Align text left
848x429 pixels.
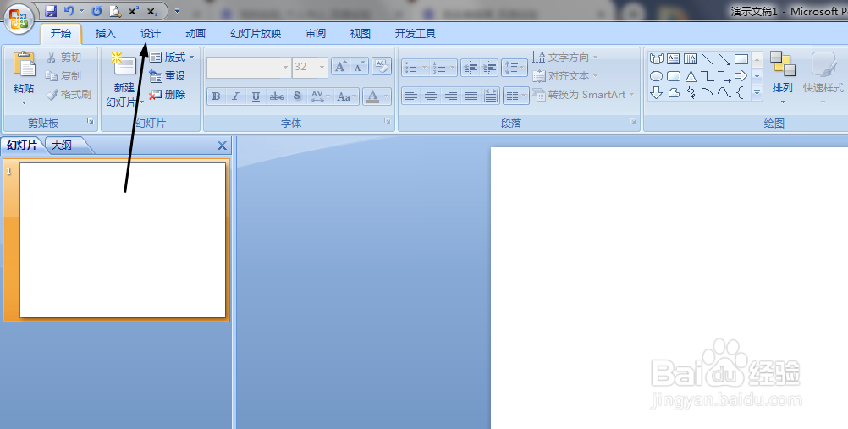coord(411,96)
